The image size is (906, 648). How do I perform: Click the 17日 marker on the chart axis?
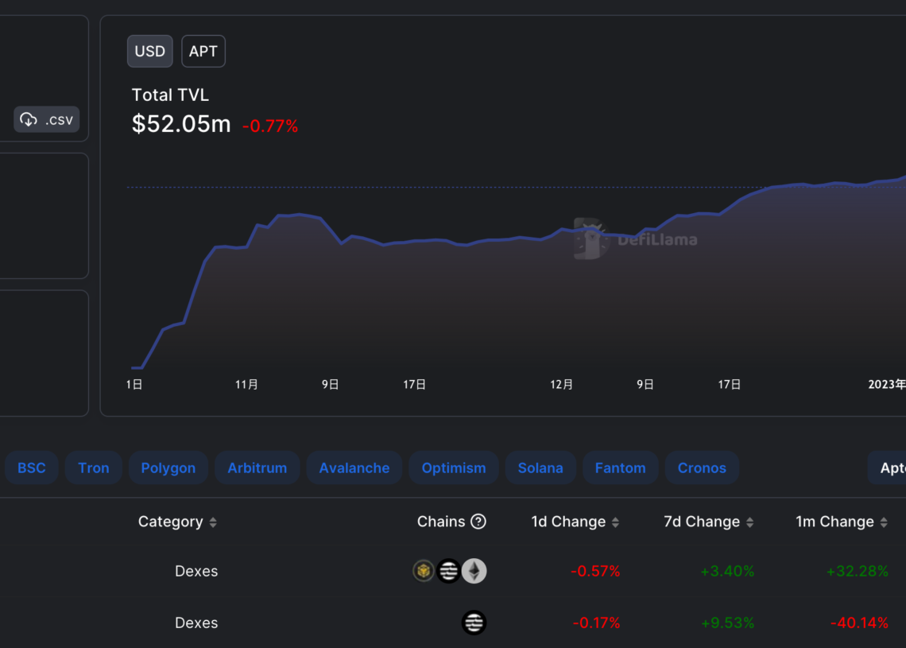point(414,384)
